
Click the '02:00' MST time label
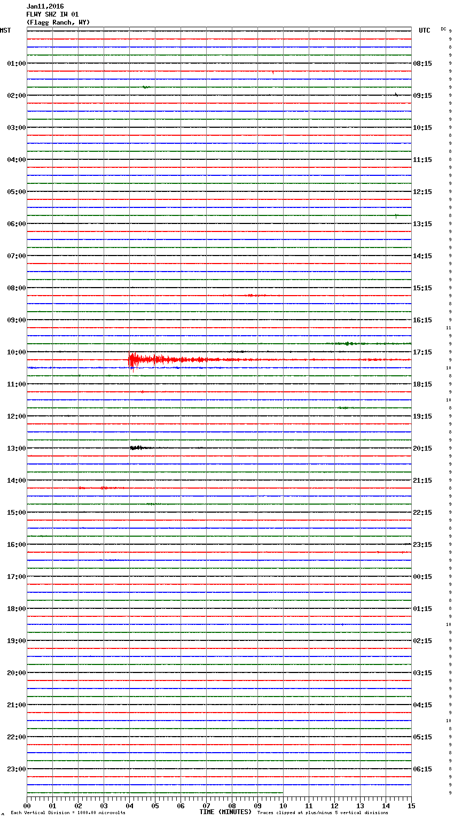[17, 96]
